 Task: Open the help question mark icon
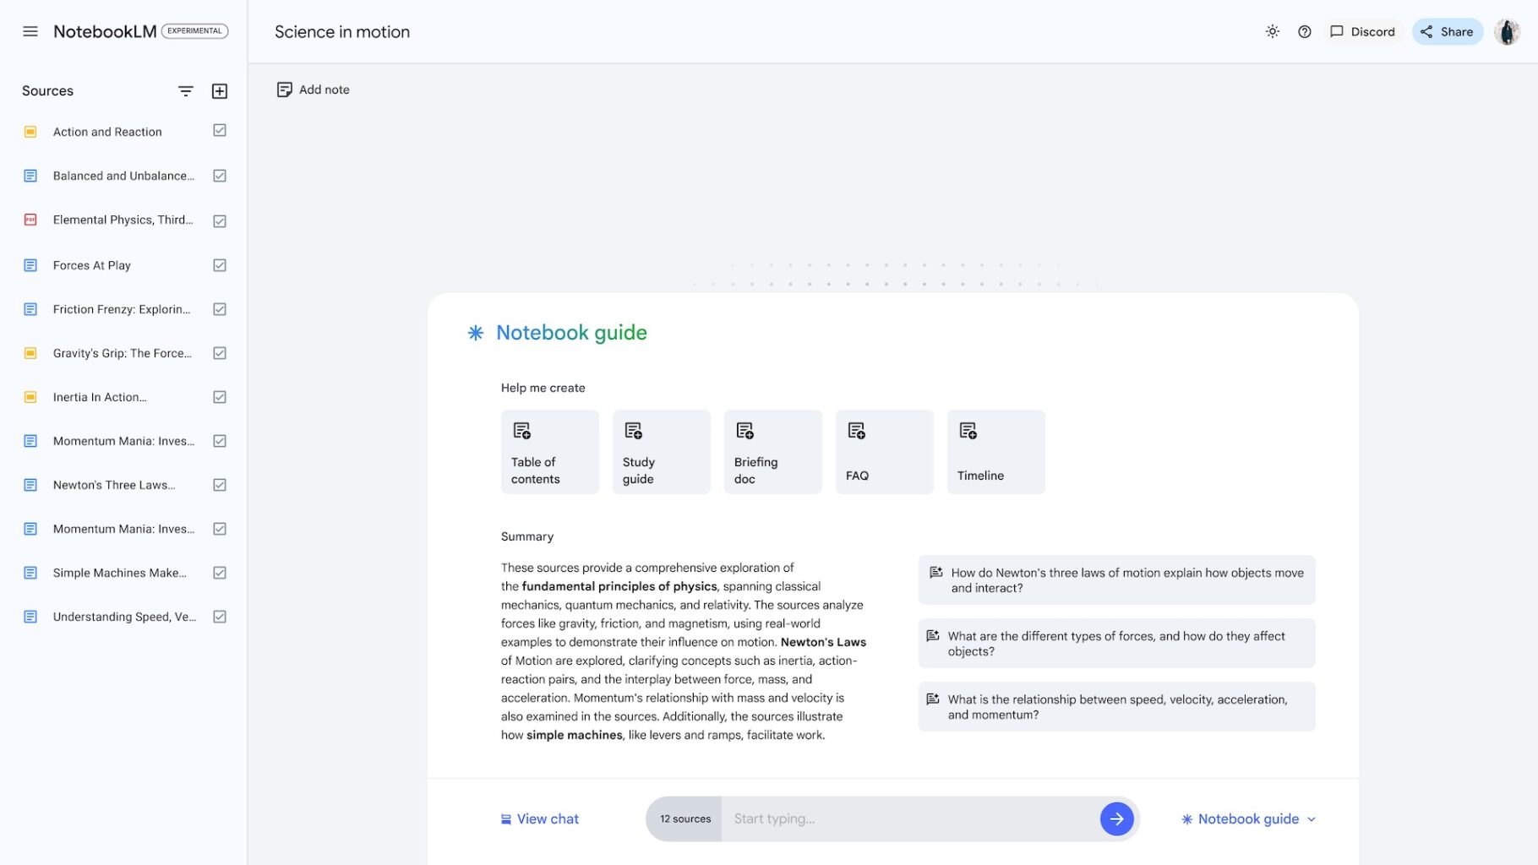click(x=1304, y=31)
